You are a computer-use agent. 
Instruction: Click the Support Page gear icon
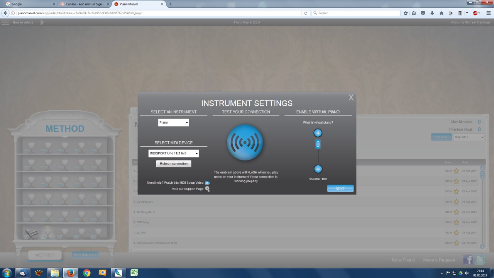[x=207, y=189]
